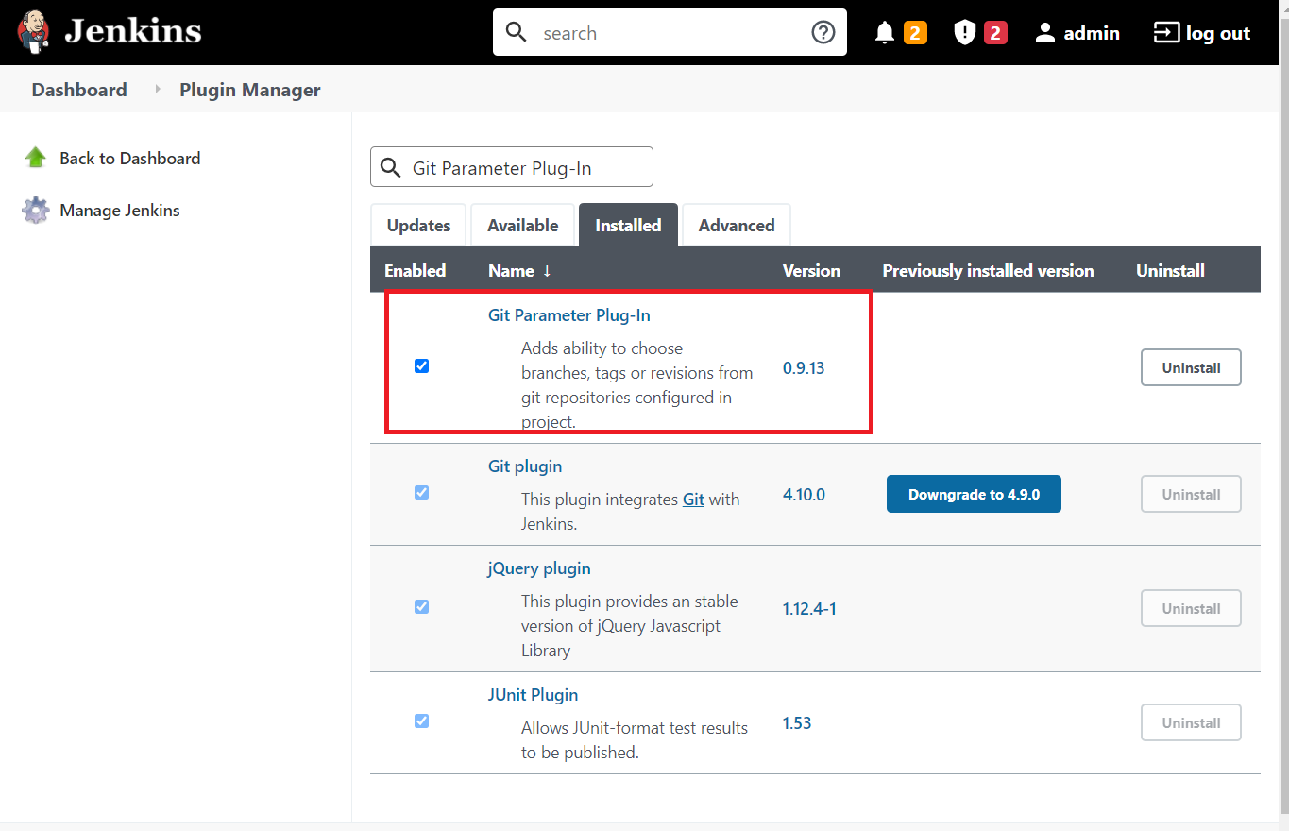The height and width of the screenshot is (831, 1289).
Task: Click the search help question-mark icon
Action: 823,33
